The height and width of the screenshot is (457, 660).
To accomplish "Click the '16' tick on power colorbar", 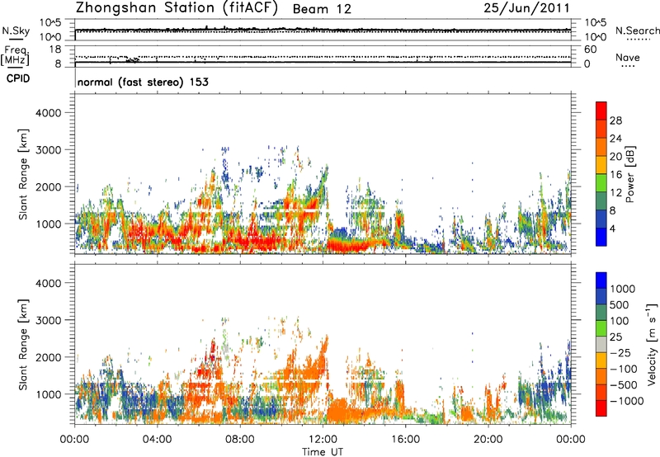I will (615, 175).
